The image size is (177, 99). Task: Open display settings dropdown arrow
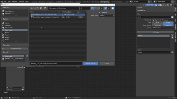pyautogui.click(x=101, y=8)
